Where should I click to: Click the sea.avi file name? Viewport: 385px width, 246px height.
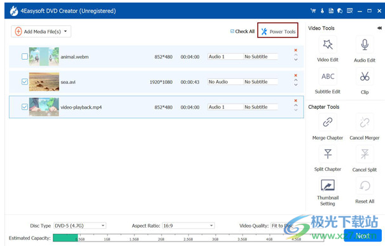pos(68,82)
